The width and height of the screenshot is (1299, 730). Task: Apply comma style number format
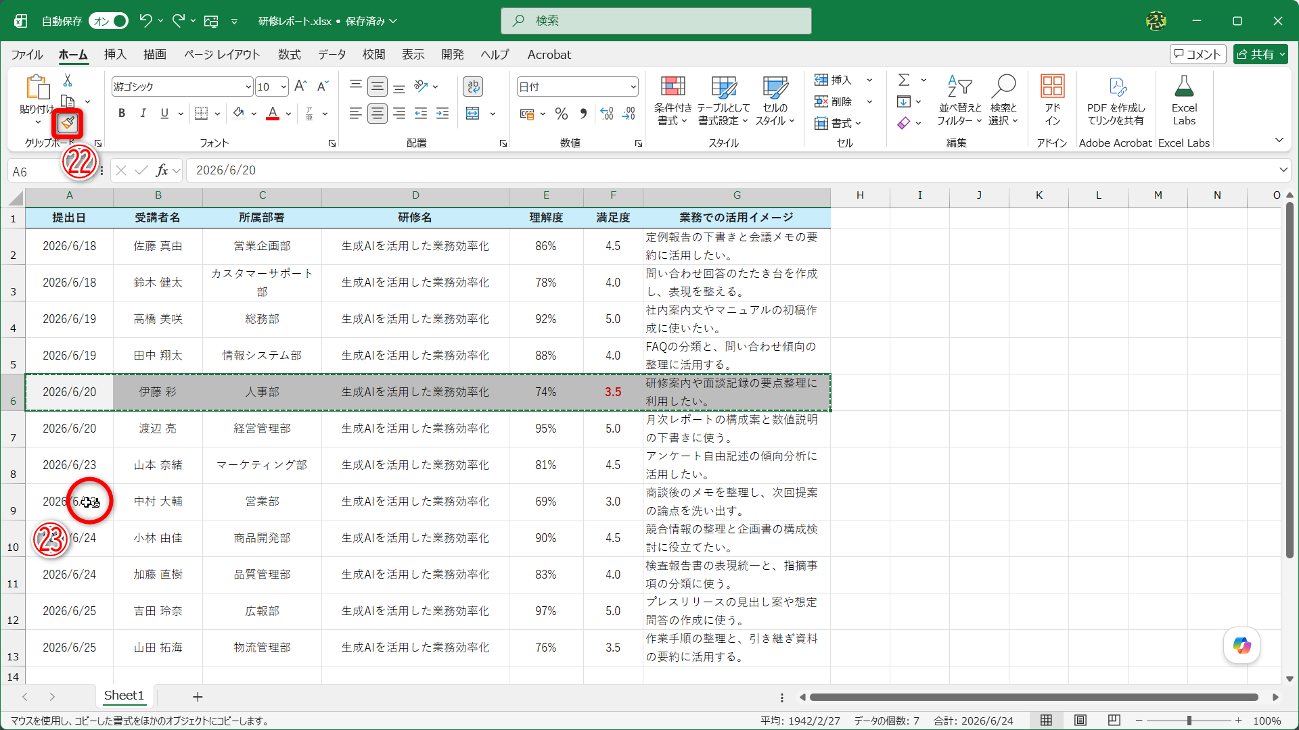583,114
